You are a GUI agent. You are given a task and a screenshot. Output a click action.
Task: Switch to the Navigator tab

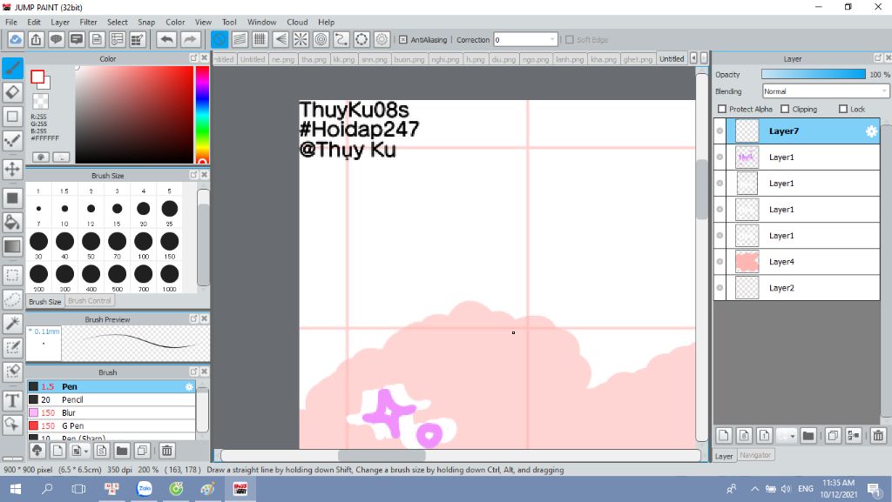tap(755, 455)
